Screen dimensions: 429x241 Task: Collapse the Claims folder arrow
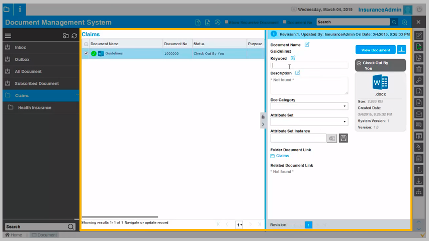[x=77, y=95]
